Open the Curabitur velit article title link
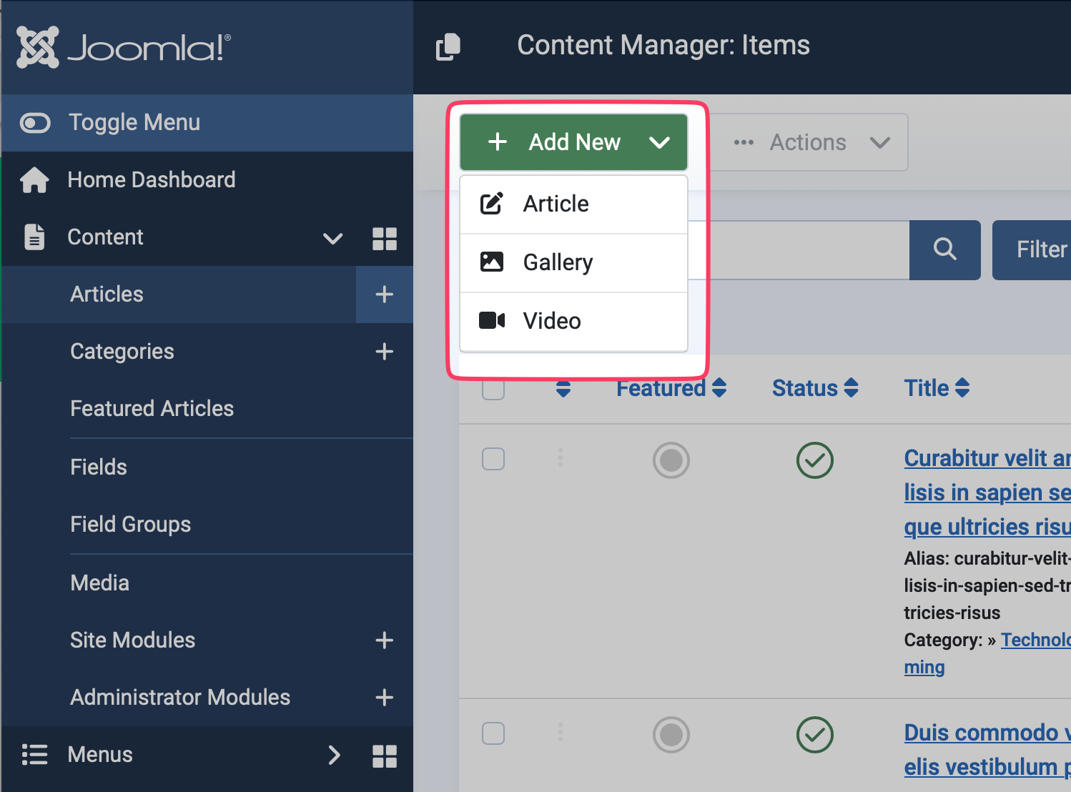Viewport: 1071px width, 792px height. [x=987, y=458]
